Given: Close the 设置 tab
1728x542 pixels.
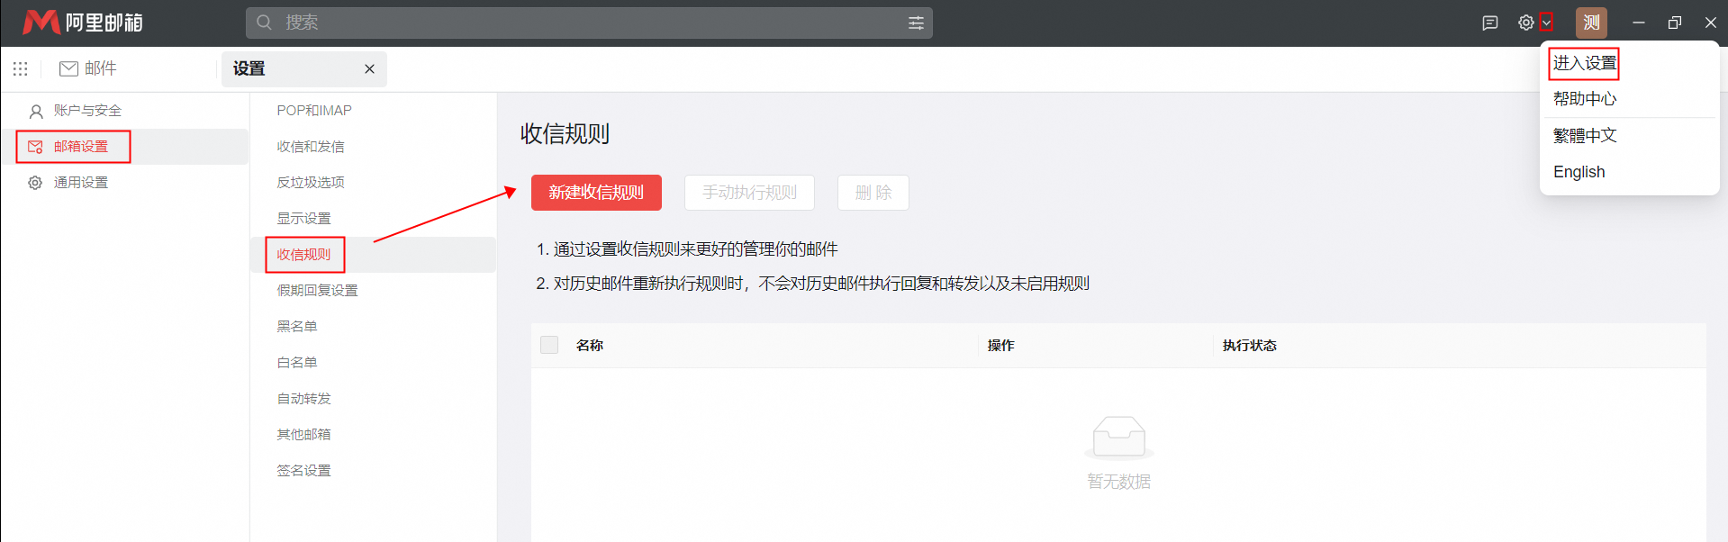Looking at the screenshot, I should point(369,69).
